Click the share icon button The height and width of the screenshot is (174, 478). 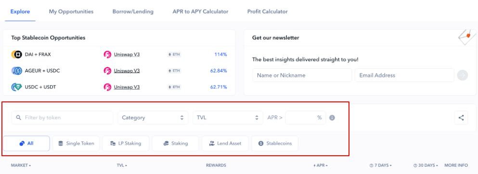click(461, 118)
